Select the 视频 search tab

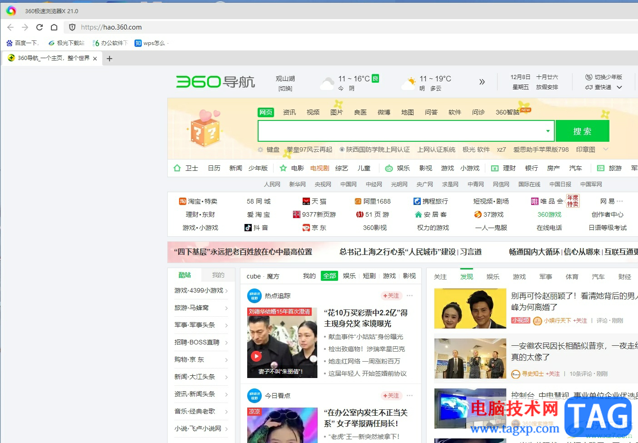click(x=313, y=112)
